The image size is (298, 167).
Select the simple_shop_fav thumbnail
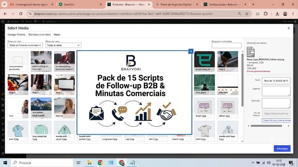[205, 61]
